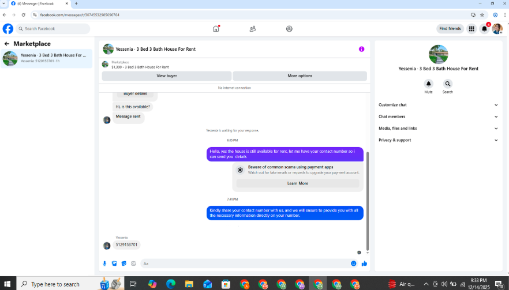This screenshot has width=509, height=290.
Task: Open Chrome three-dot menu
Action: [505, 15]
